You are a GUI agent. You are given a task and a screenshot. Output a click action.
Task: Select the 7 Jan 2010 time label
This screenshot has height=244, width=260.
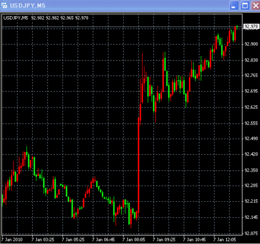point(12,240)
